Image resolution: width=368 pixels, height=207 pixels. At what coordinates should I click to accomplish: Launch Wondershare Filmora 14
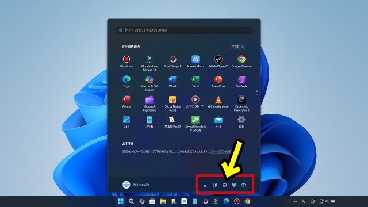[149, 63]
